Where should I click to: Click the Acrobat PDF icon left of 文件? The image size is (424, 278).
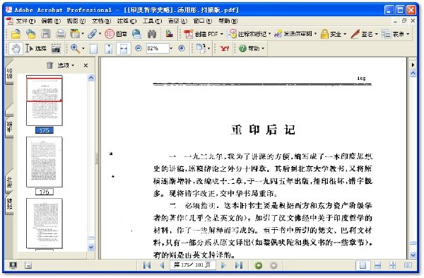click(9, 21)
